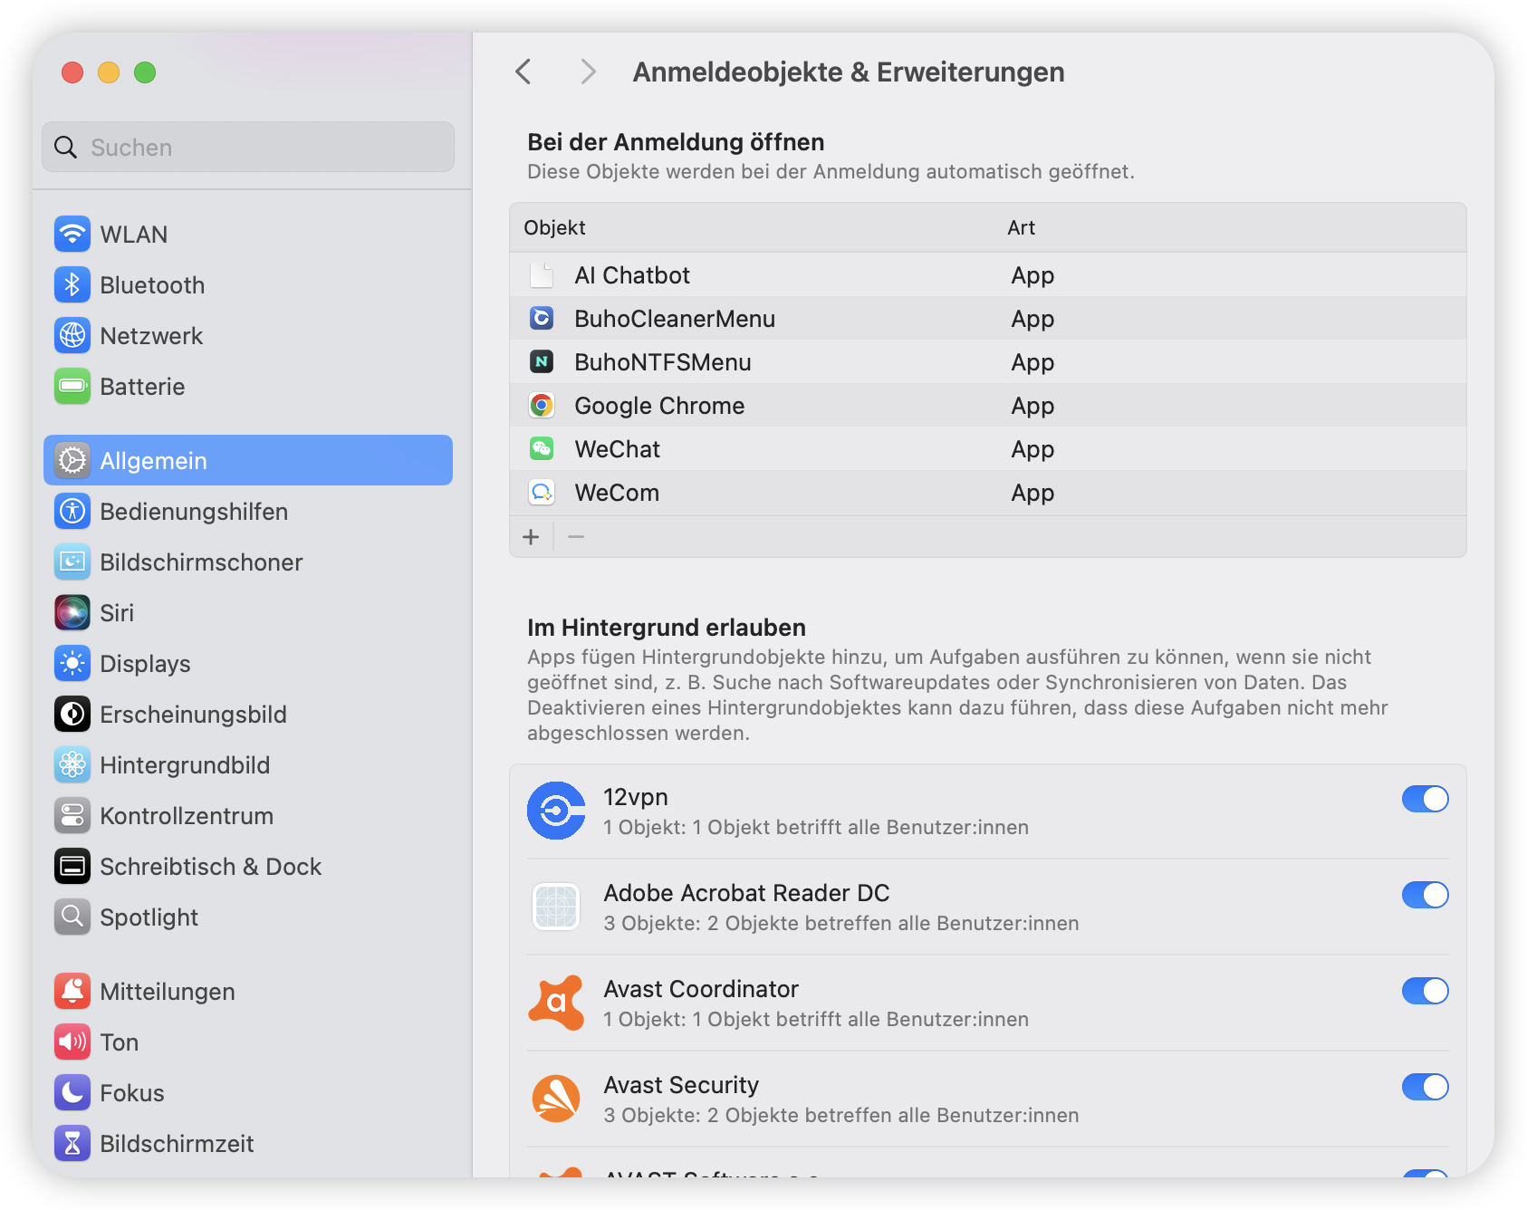Click the WeCom app icon
This screenshot has height=1210, width=1527.
(x=542, y=492)
